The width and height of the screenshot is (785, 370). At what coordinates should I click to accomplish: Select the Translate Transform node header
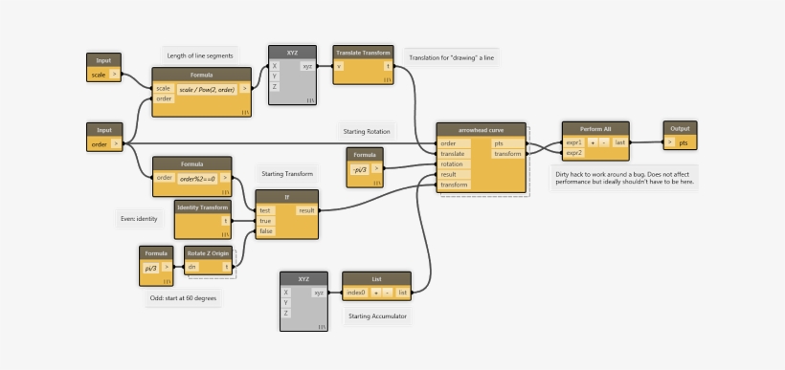point(363,53)
